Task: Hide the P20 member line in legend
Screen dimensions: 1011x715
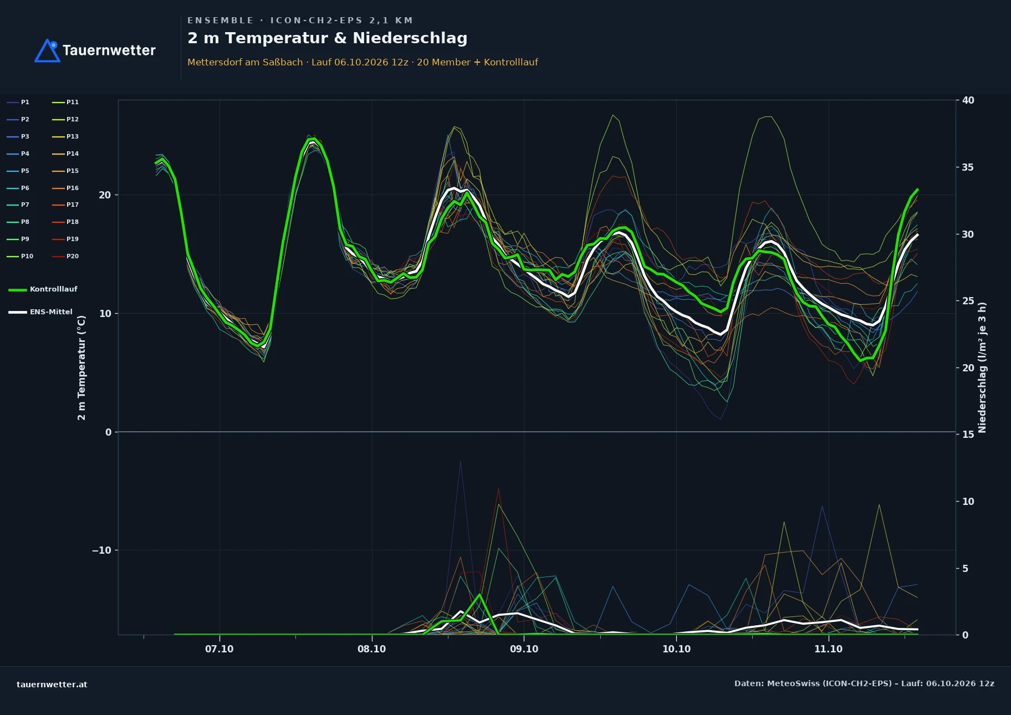Action: click(65, 256)
